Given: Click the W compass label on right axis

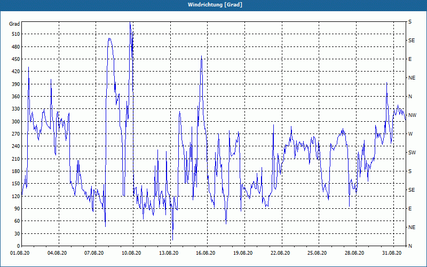Looking at the screenshot, I should [410, 134].
